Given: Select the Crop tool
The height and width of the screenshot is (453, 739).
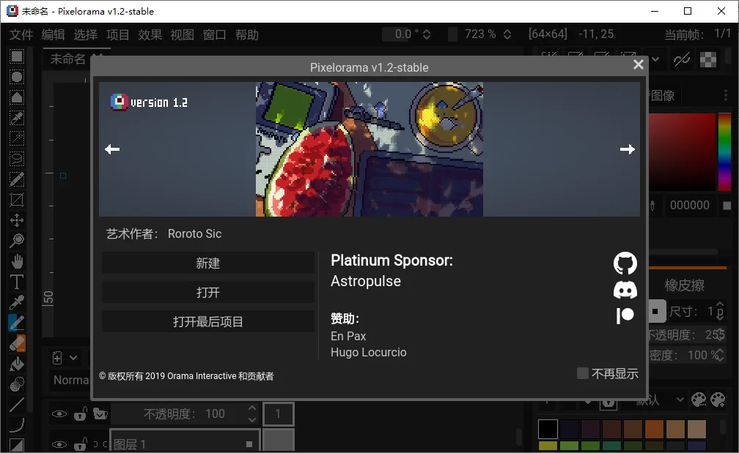Looking at the screenshot, I should pyautogui.click(x=16, y=200).
